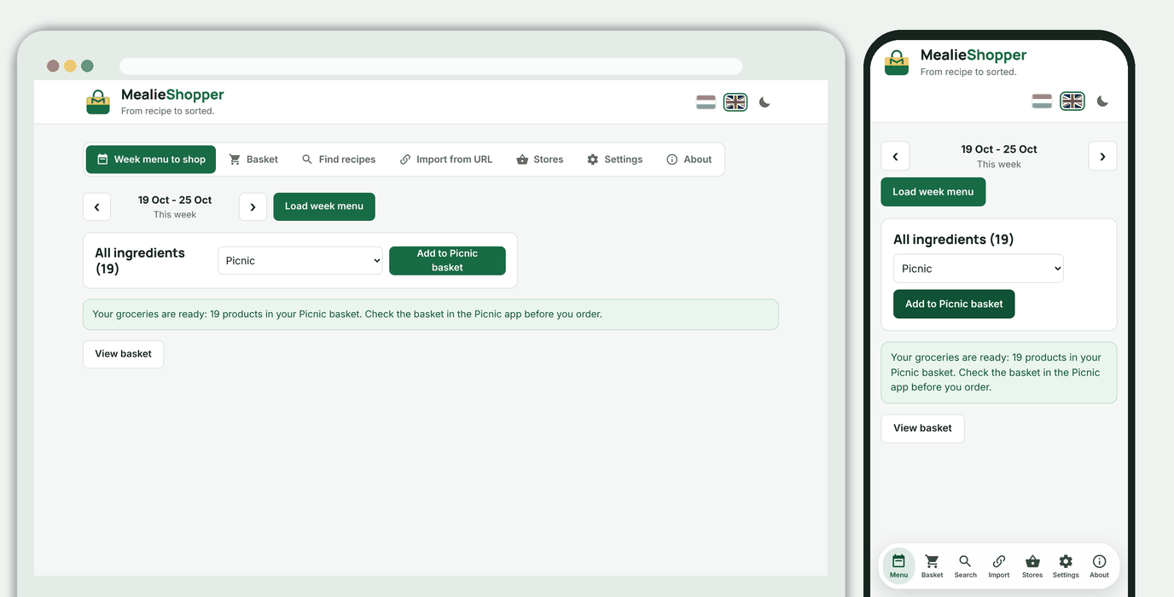Image resolution: width=1174 pixels, height=597 pixels.
Task: Select the English flag in desktop header
Action: (735, 102)
